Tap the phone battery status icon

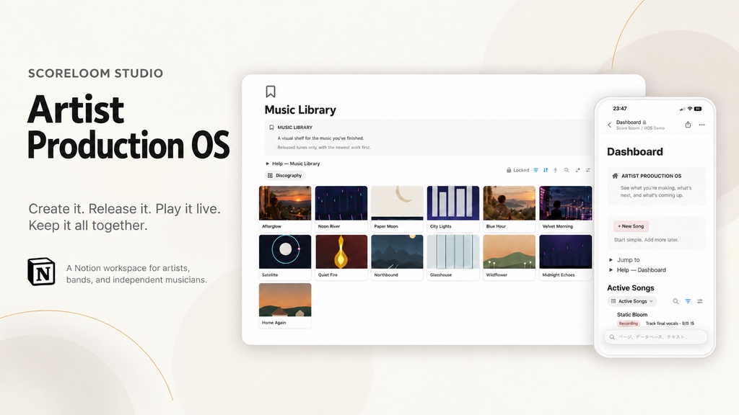698,109
